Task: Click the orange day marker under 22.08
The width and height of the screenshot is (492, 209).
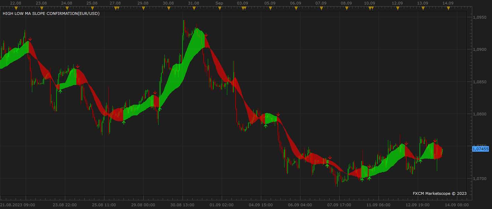Action: click(16, 8)
